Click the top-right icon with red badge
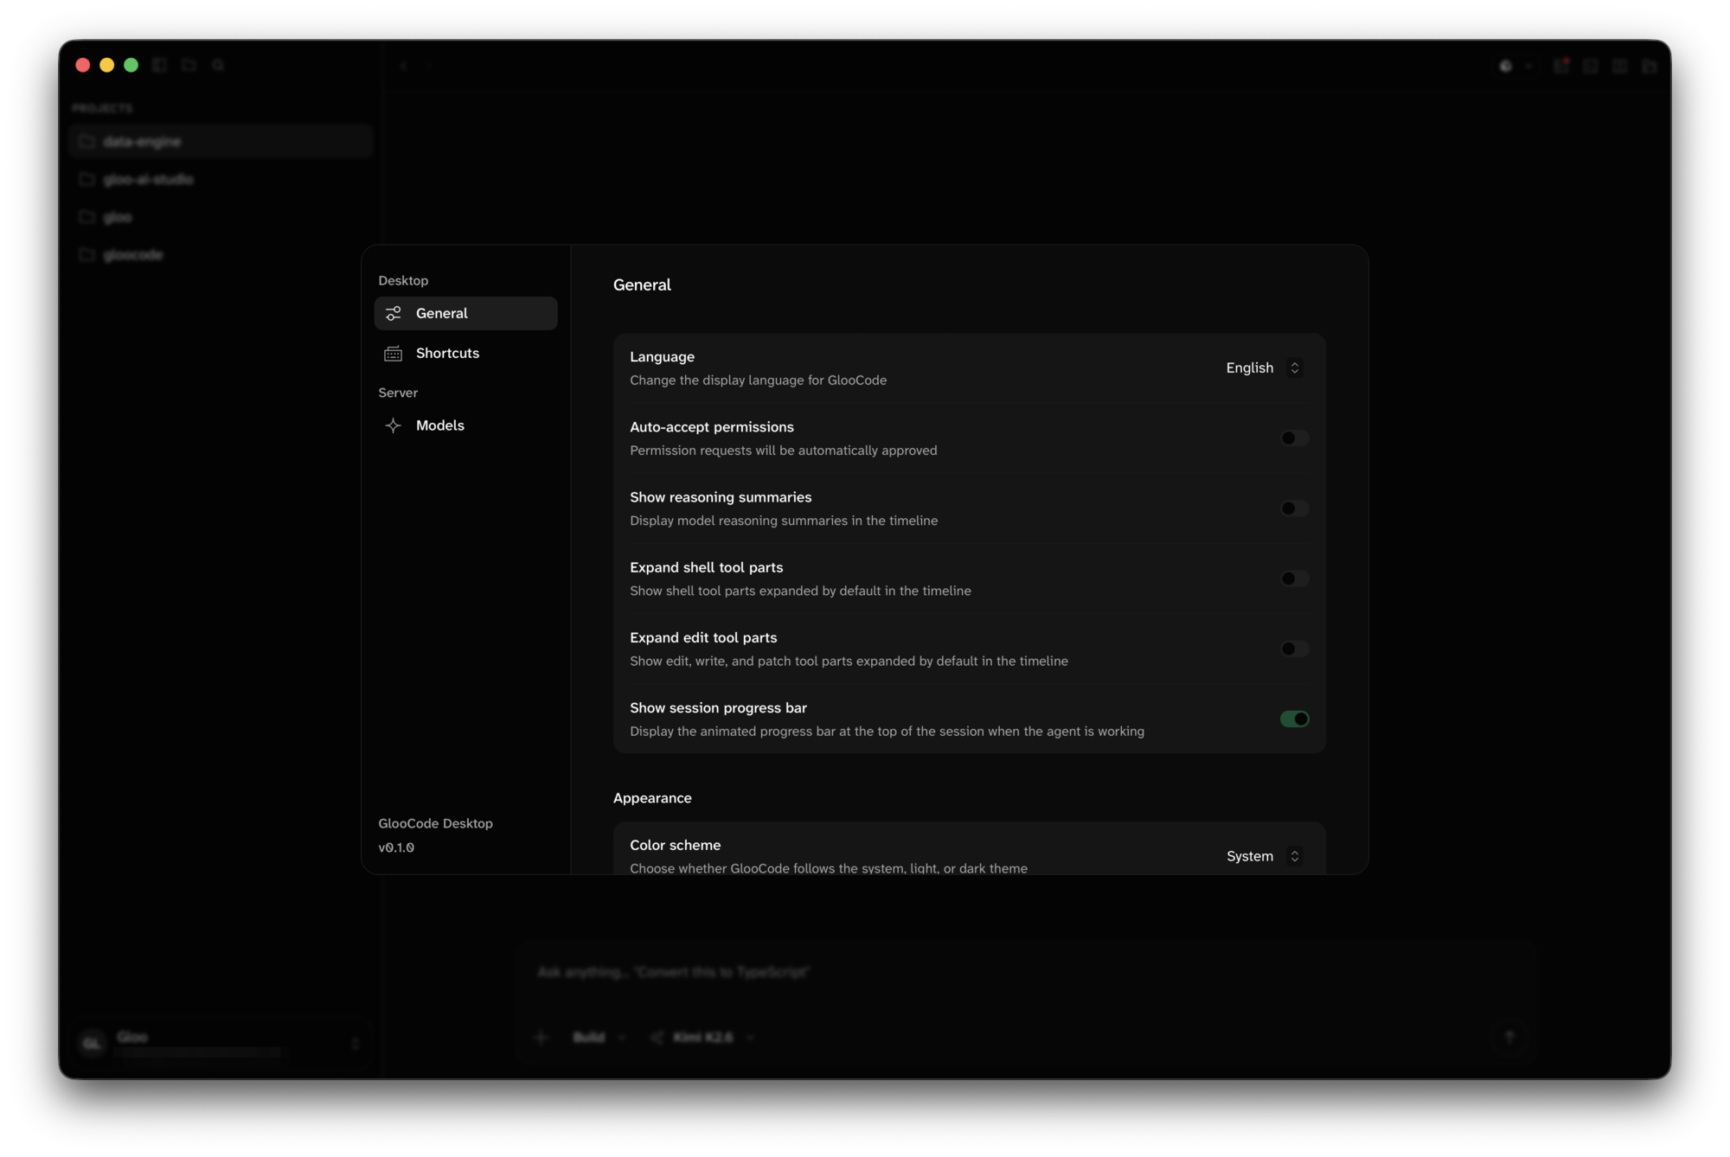1730x1157 pixels. 1561,66
